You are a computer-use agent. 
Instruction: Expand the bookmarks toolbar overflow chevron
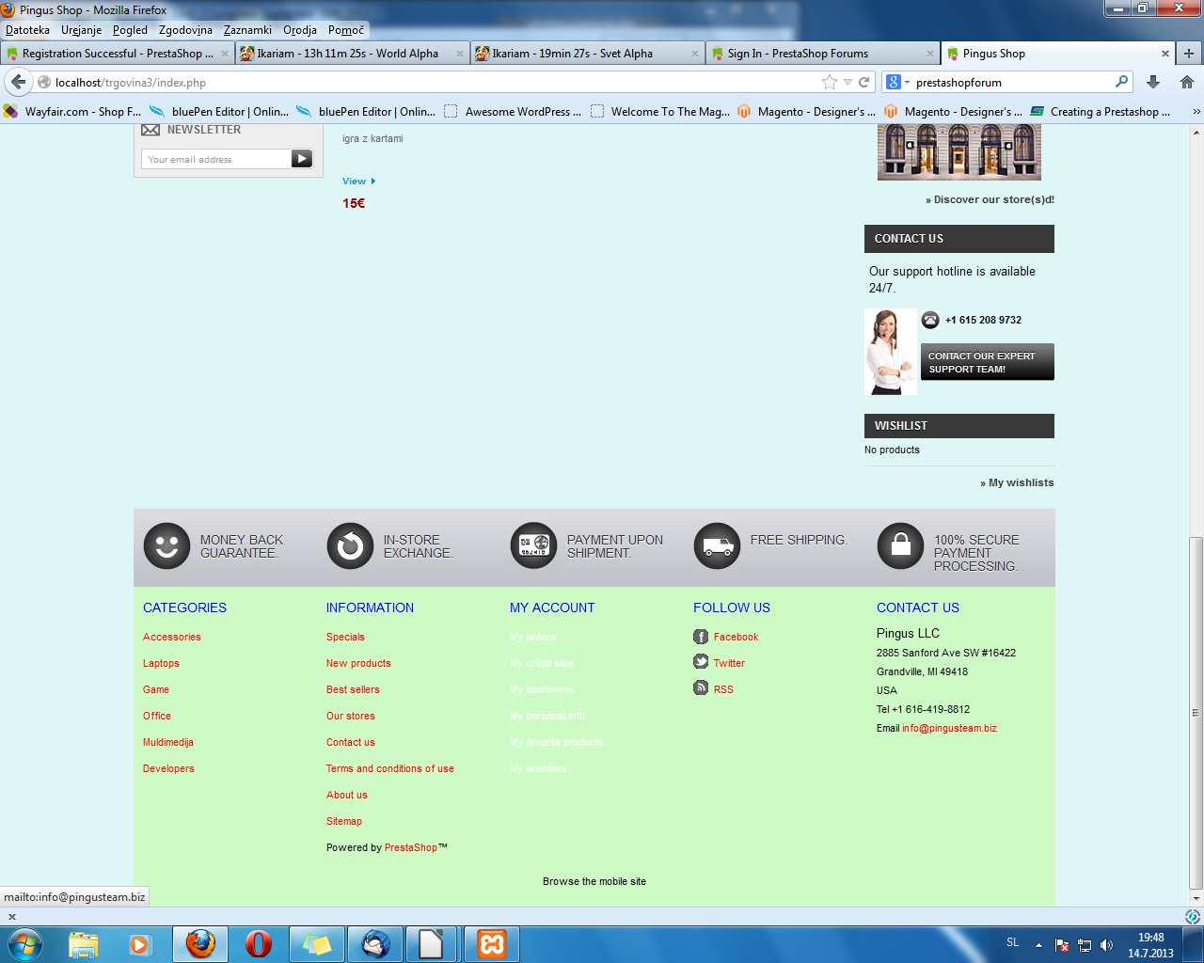1196,111
